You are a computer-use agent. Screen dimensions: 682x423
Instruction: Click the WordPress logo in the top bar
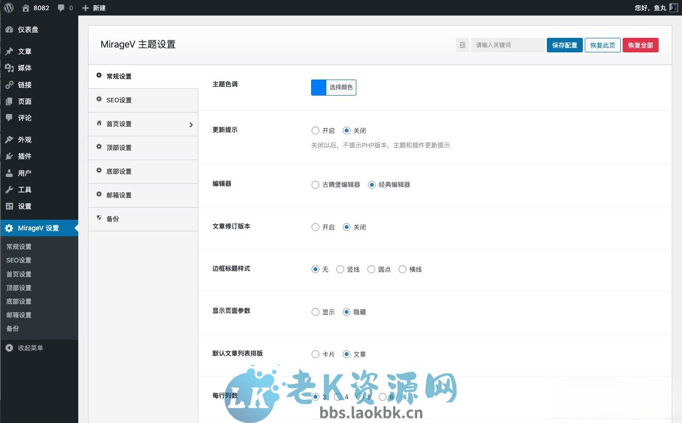(8, 7)
